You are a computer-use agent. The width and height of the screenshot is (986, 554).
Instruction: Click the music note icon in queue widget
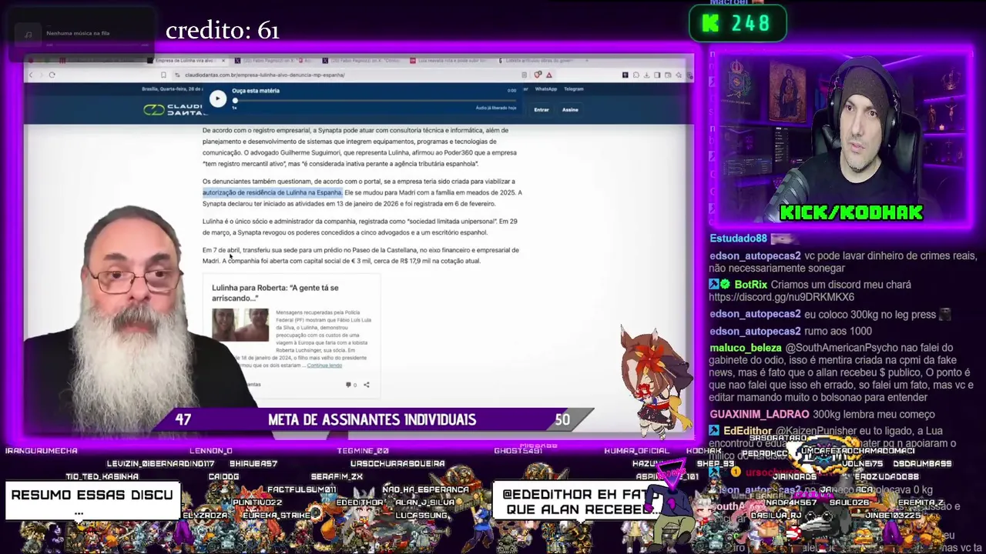pyautogui.click(x=29, y=34)
